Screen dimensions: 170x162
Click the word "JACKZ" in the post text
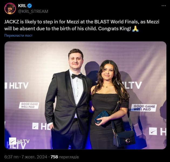coord(12,22)
